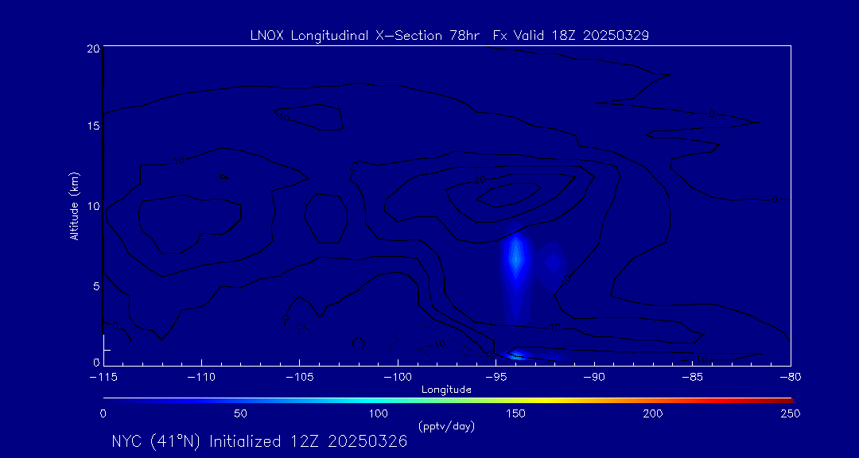Click the longitude tick label '-110'
Image resolution: width=859 pixels, height=458 pixels.
201,377
